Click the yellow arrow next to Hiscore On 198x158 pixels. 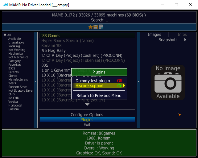pyautogui.click(x=124, y=86)
